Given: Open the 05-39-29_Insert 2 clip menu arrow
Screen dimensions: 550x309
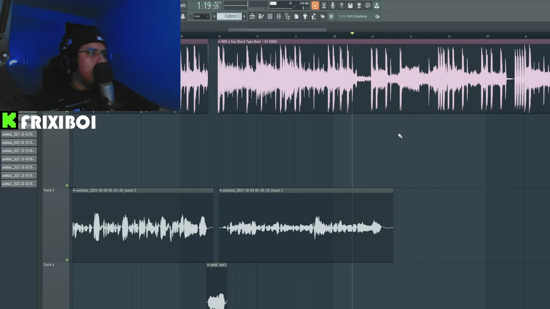Looking at the screenshot, I should click(x=221, y=190).
